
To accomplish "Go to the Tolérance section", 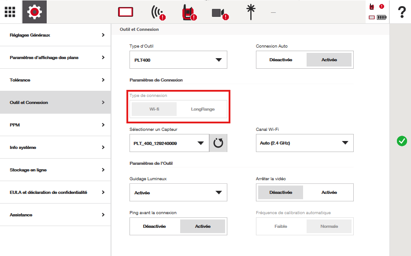I will (55, 80).
